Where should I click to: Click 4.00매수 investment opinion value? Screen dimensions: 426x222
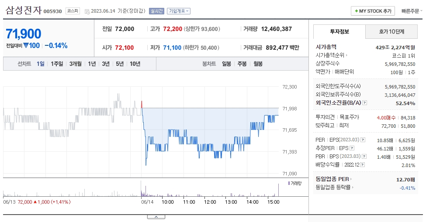[x=386, y=118]
